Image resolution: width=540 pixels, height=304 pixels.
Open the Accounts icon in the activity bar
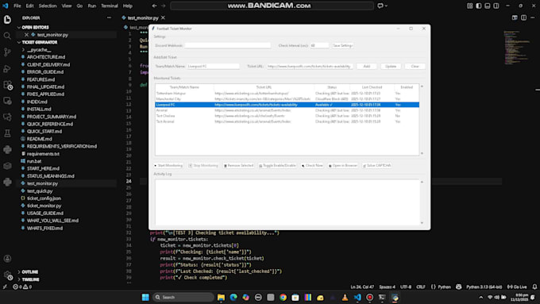pyautogui.click(x=7, y=259)
